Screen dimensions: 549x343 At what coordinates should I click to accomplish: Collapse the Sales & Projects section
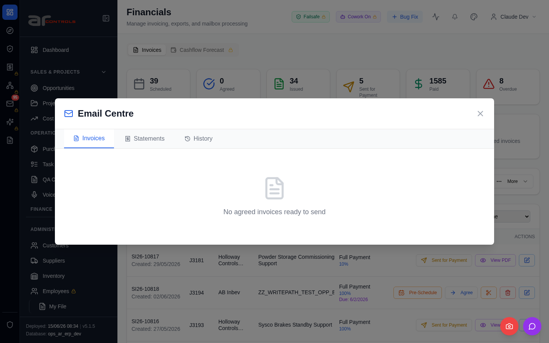click(68, 72)
